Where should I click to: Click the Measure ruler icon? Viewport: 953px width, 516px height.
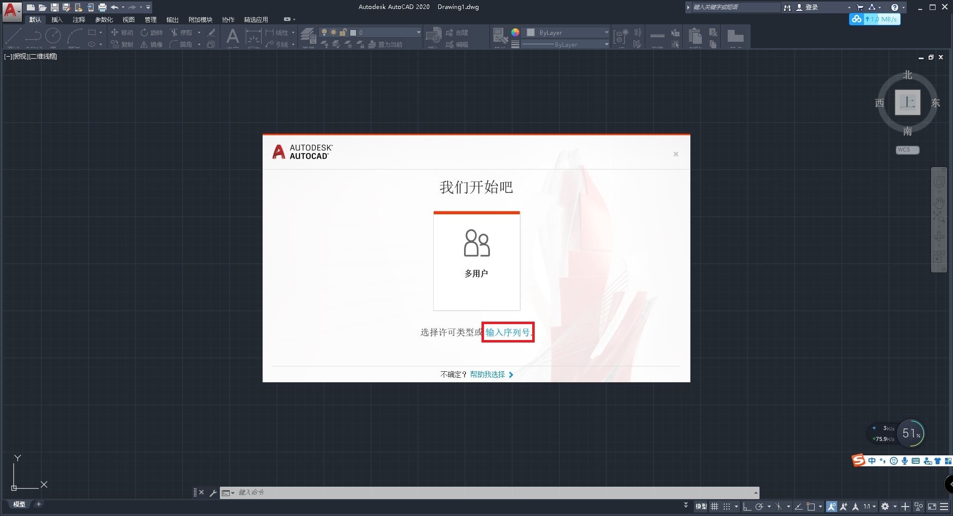click(x=657, y=36)
